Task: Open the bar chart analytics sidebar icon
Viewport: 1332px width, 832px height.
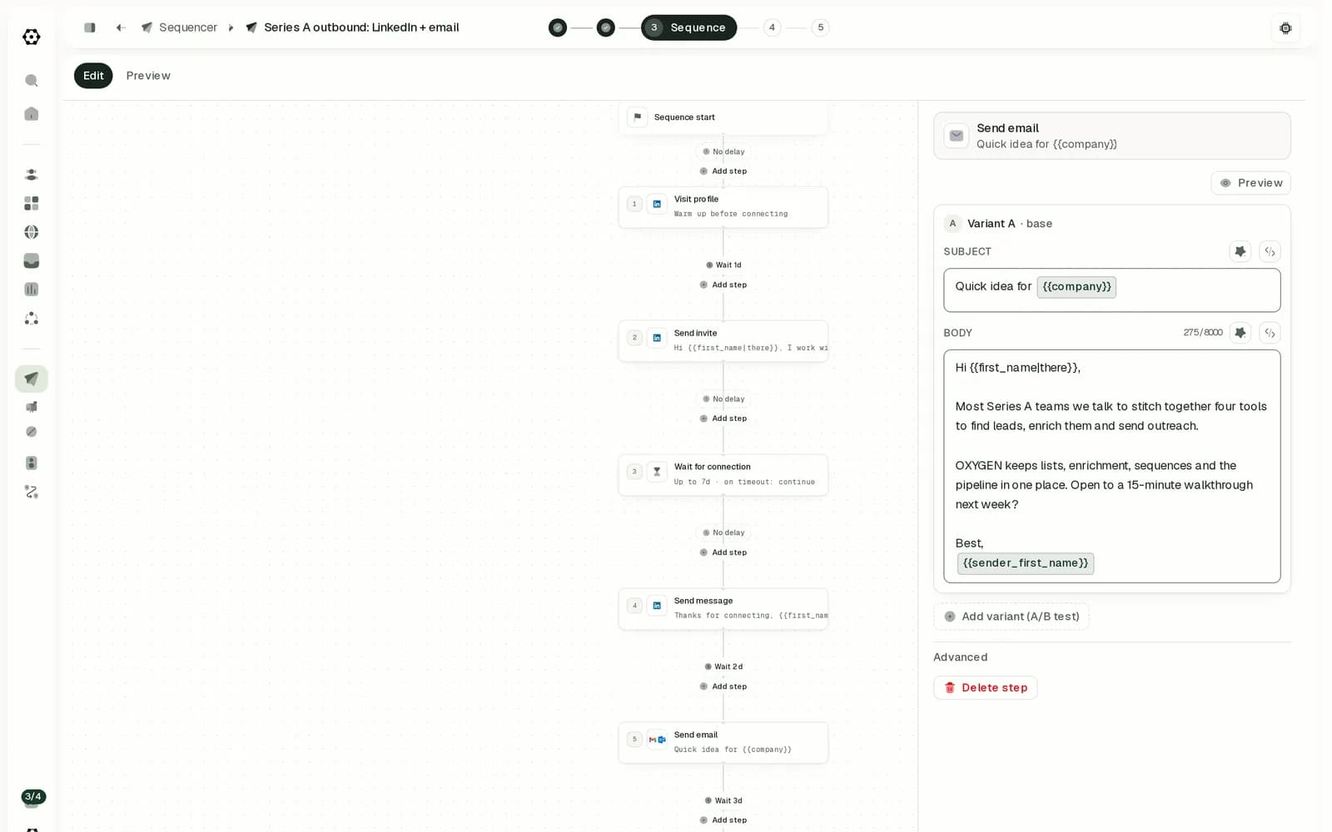Action: [x=32, y=290]
